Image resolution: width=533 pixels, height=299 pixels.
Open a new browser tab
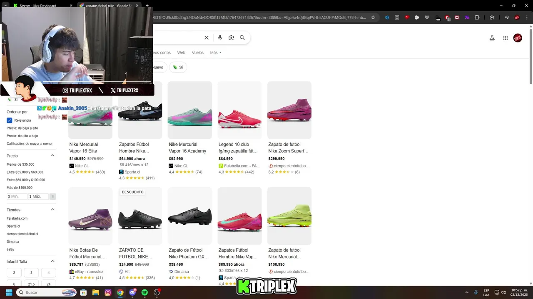[147, 5]
